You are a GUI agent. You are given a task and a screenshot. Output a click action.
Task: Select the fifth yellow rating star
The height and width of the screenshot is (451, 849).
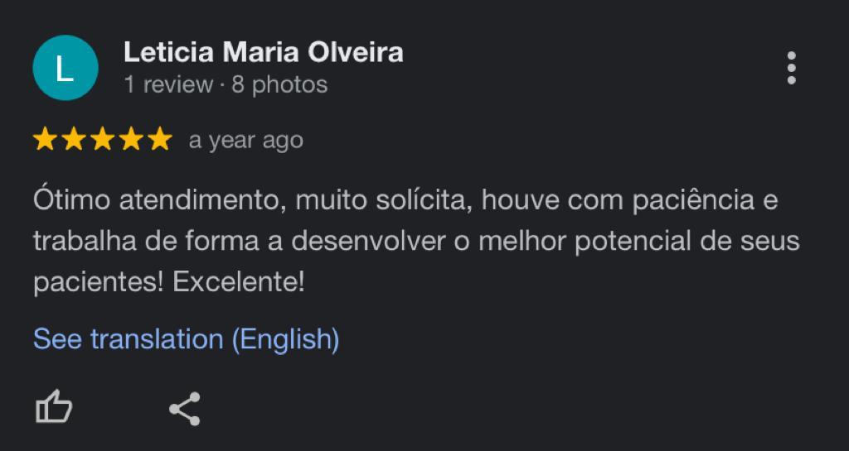tap(160, 140)
